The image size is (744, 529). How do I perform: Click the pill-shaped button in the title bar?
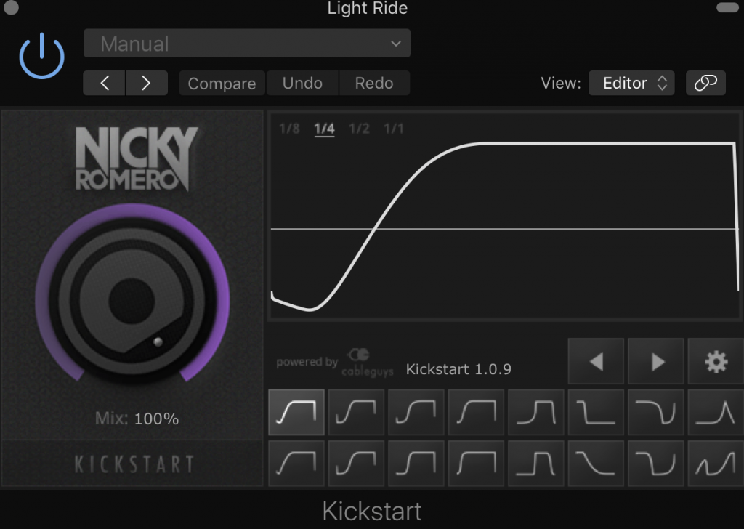click(x=727, y=7)
